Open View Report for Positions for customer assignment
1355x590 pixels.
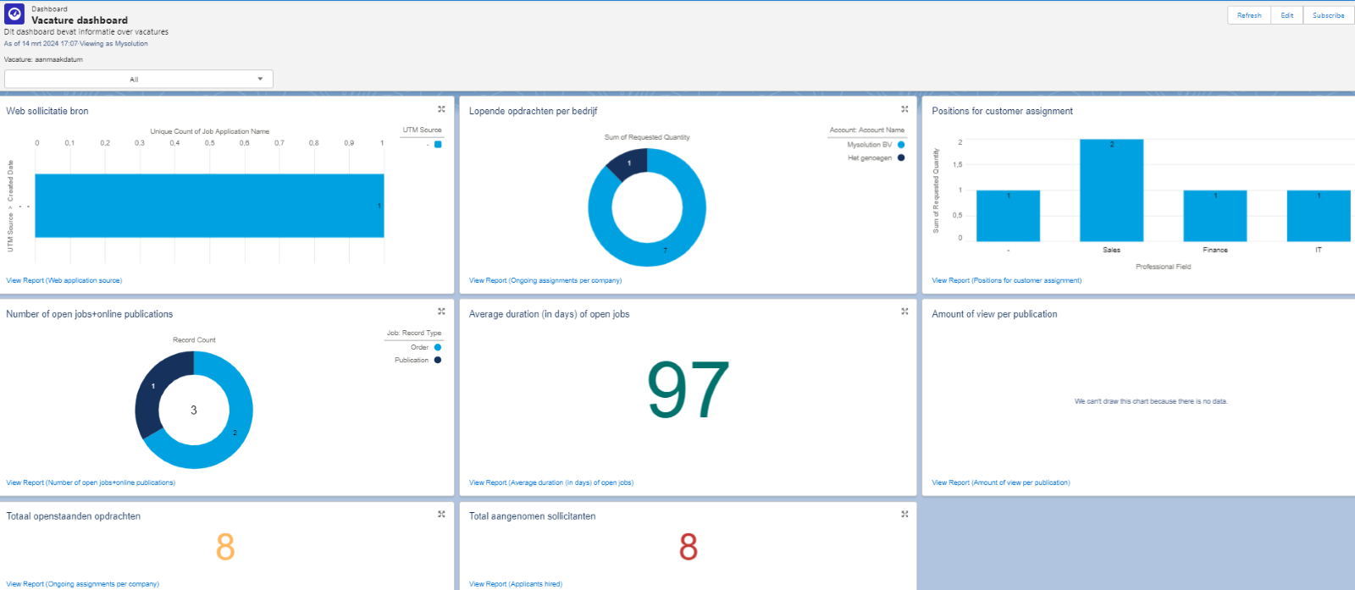click(x=1006, y=280)
